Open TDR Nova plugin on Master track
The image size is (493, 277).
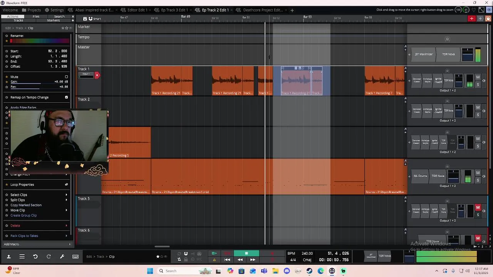tap(448, 54)
